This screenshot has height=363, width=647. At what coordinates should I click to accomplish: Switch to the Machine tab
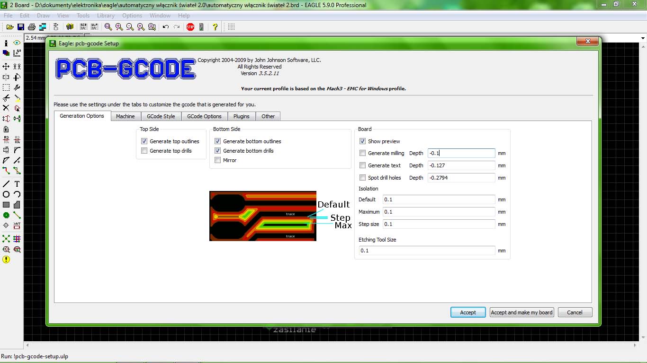[x=126, y=116]
